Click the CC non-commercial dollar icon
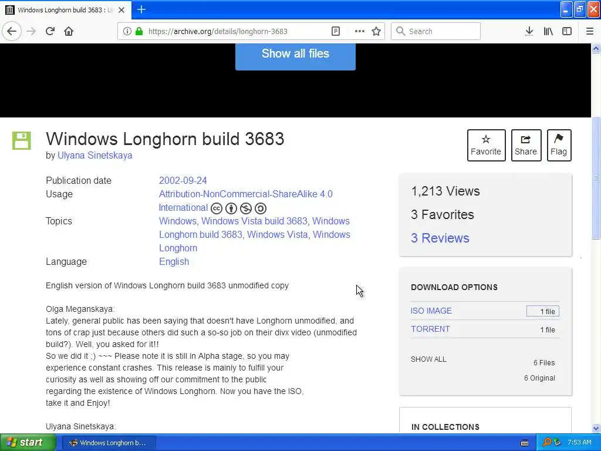The height and width of the screenshot is (451, 601). (246, 208)
